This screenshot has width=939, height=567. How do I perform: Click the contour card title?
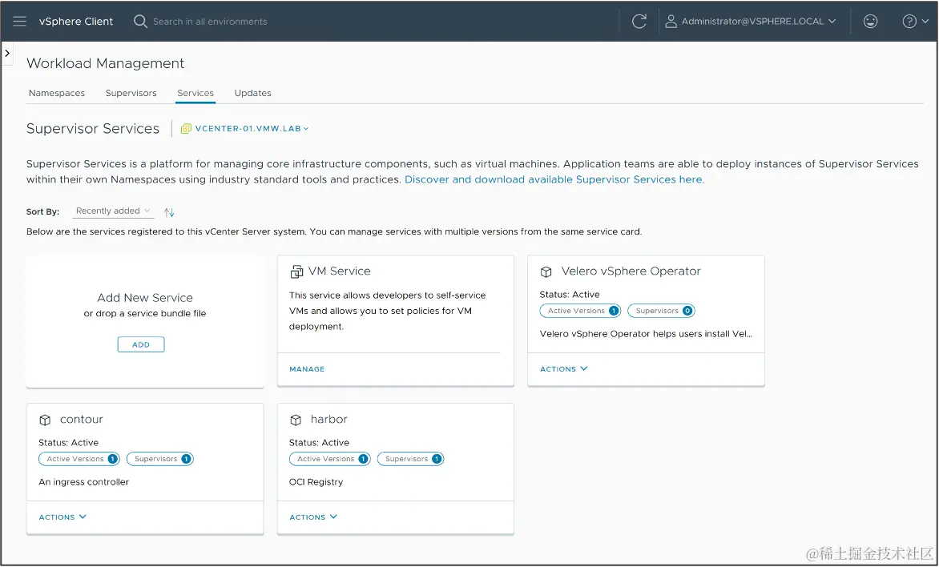(82, 420)
